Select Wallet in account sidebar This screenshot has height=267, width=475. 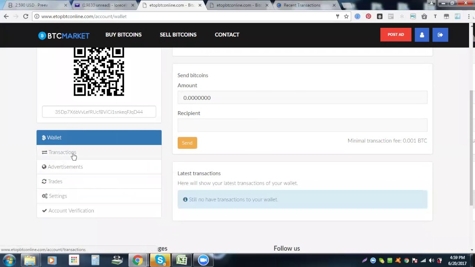(99, 138)
